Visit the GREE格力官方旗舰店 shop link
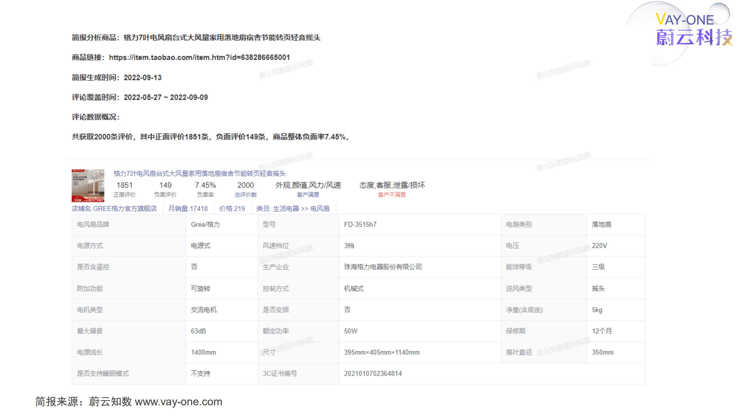The image size is (741, 416). pos(125,208)
